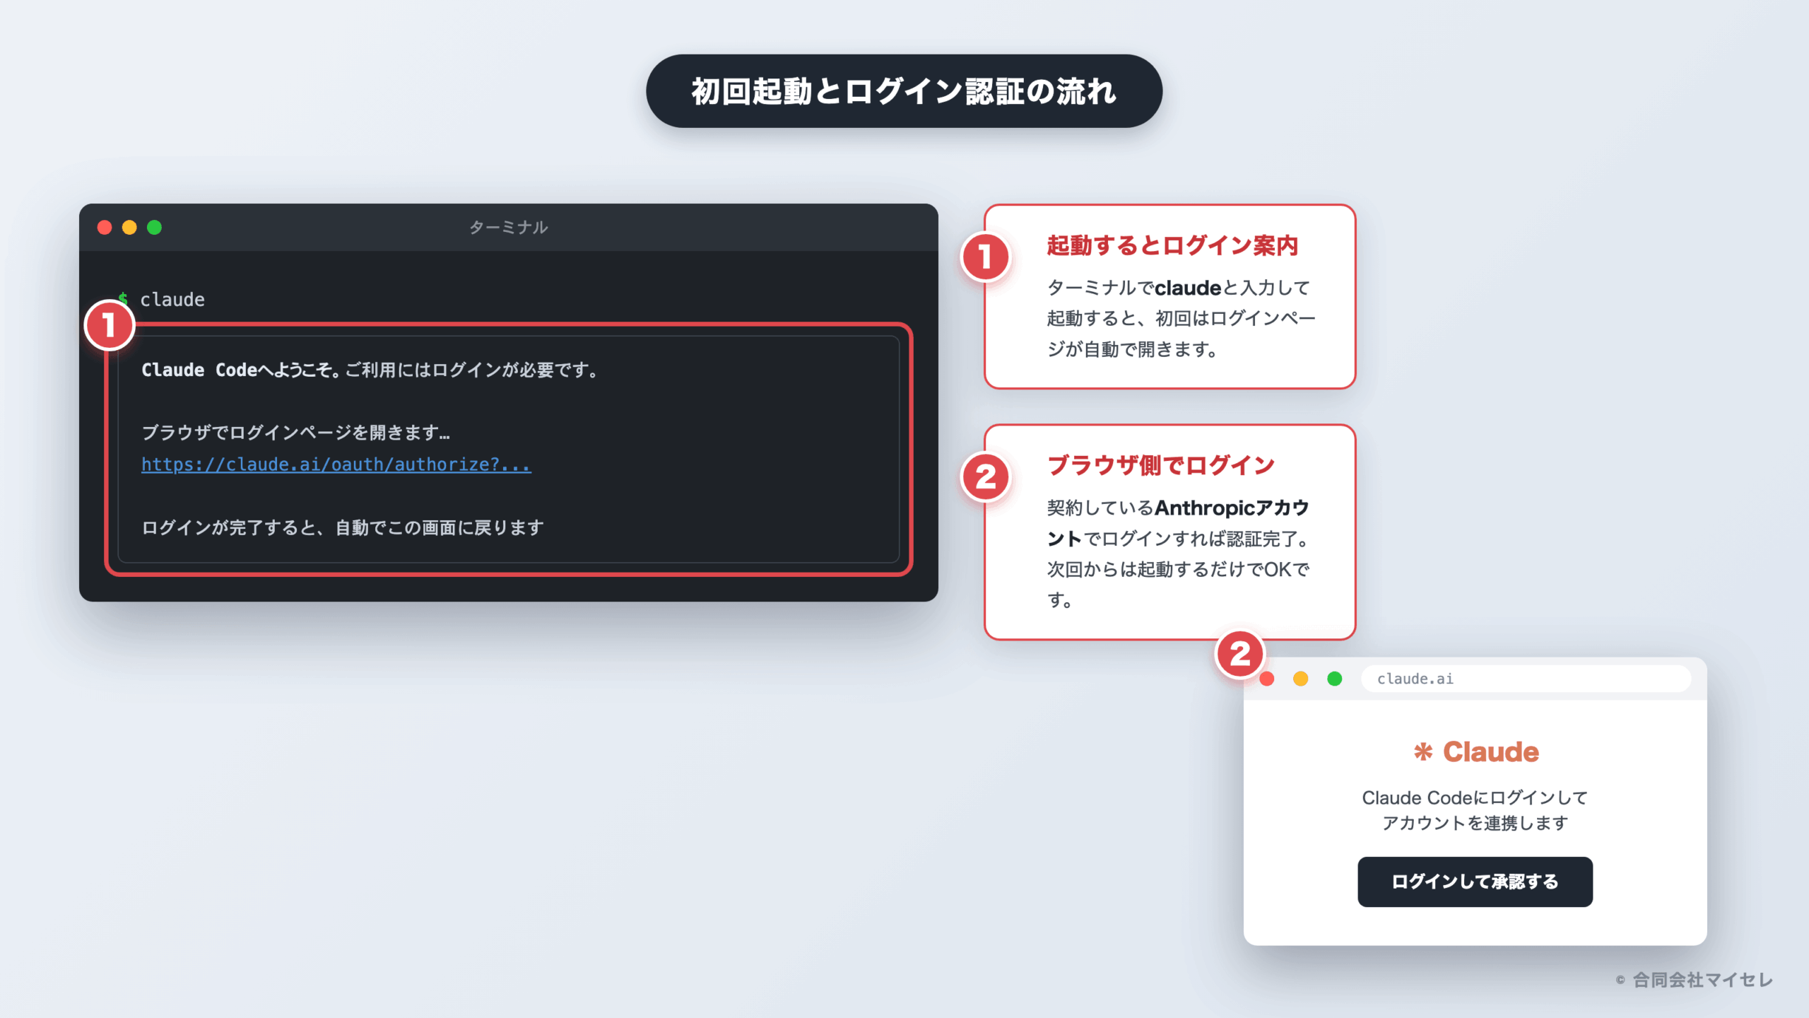Click the browser window's yellow minimize button
The image size is (1809, 1018).
point(1300,679)
